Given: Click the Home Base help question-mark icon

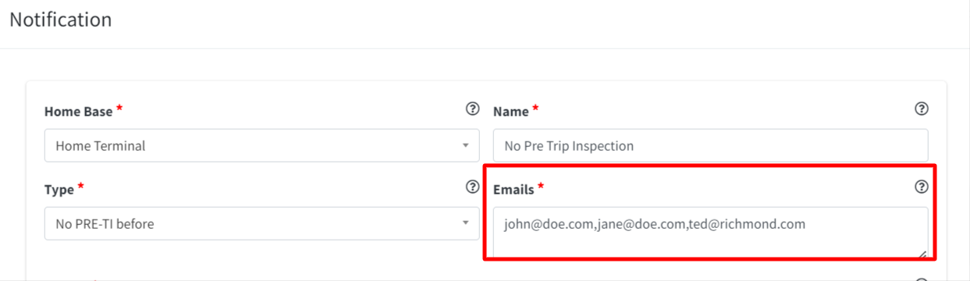Looking at the screenshot, I should 472,108.
